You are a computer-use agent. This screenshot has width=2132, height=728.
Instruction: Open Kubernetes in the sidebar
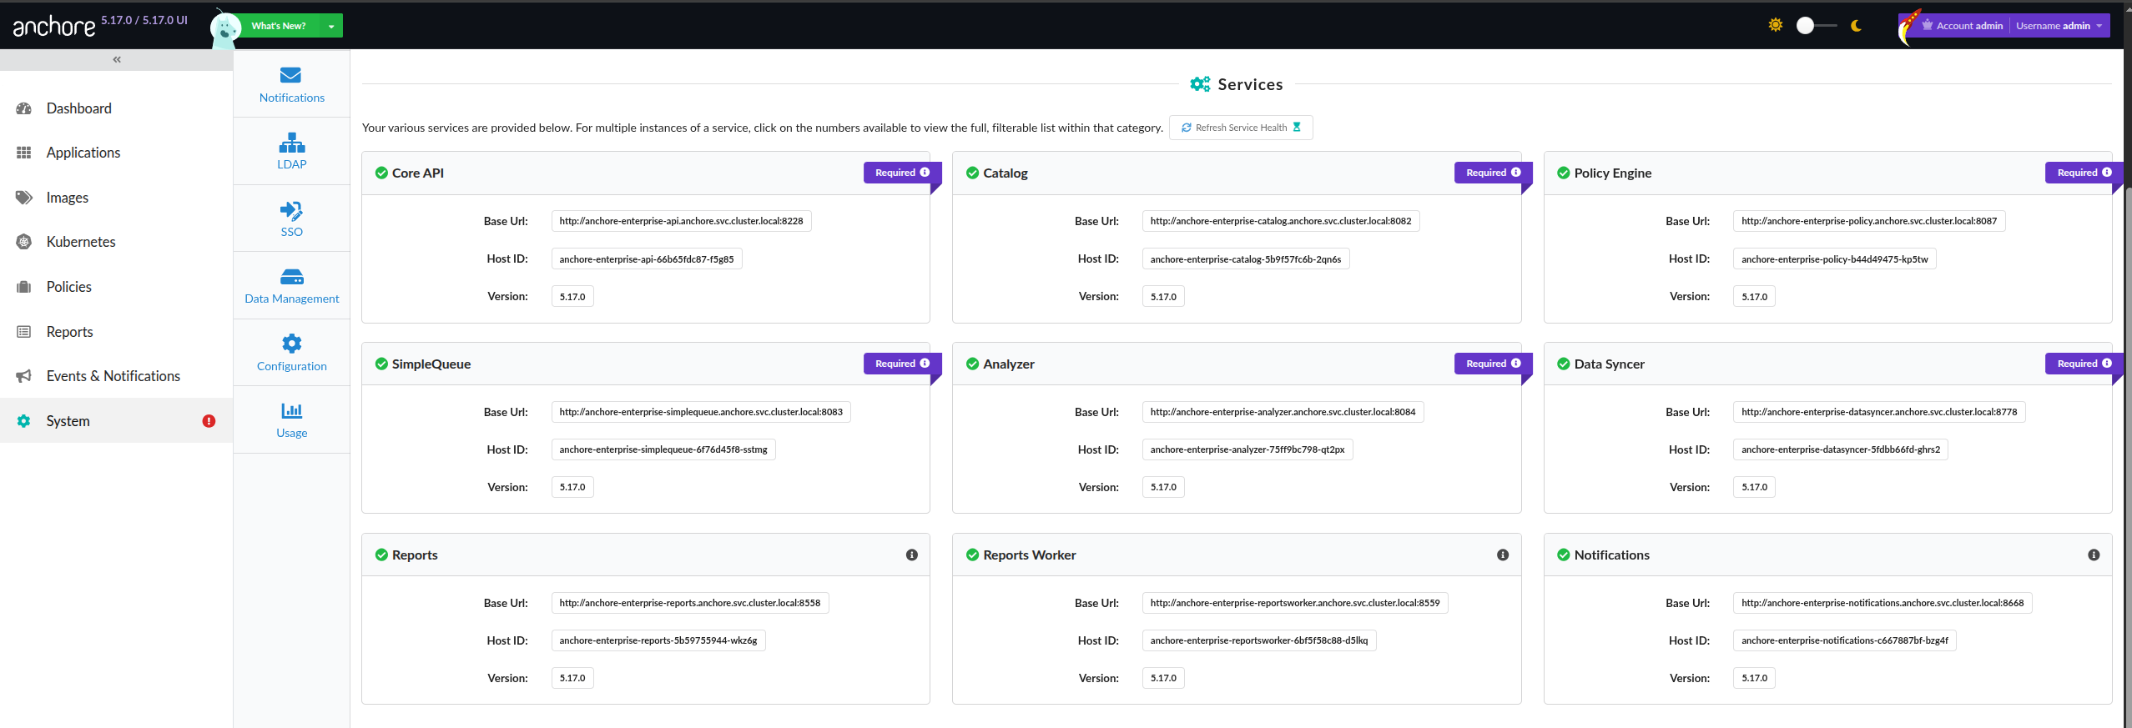[x=81, y=242]
